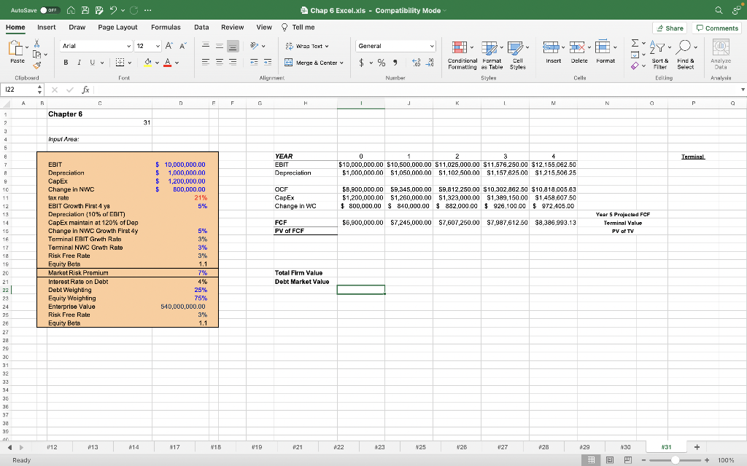Click the Save icon in title bar
This screenshot has width=747, height=466.
pos(85,10)
